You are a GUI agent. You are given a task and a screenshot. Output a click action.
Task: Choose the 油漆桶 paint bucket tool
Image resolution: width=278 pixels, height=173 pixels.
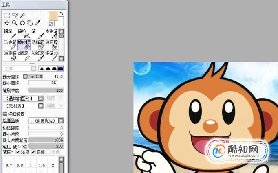[10, 56]
